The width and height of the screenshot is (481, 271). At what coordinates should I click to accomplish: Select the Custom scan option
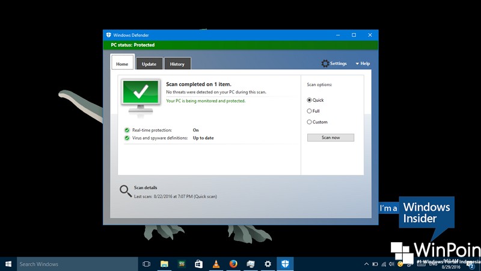317,122
